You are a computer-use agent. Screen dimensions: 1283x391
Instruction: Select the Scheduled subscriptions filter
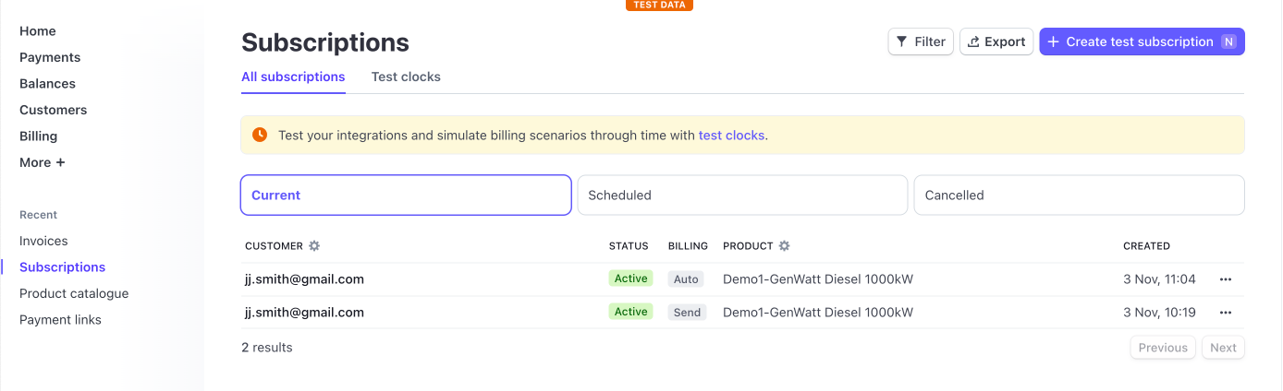[x=742, y=195]
